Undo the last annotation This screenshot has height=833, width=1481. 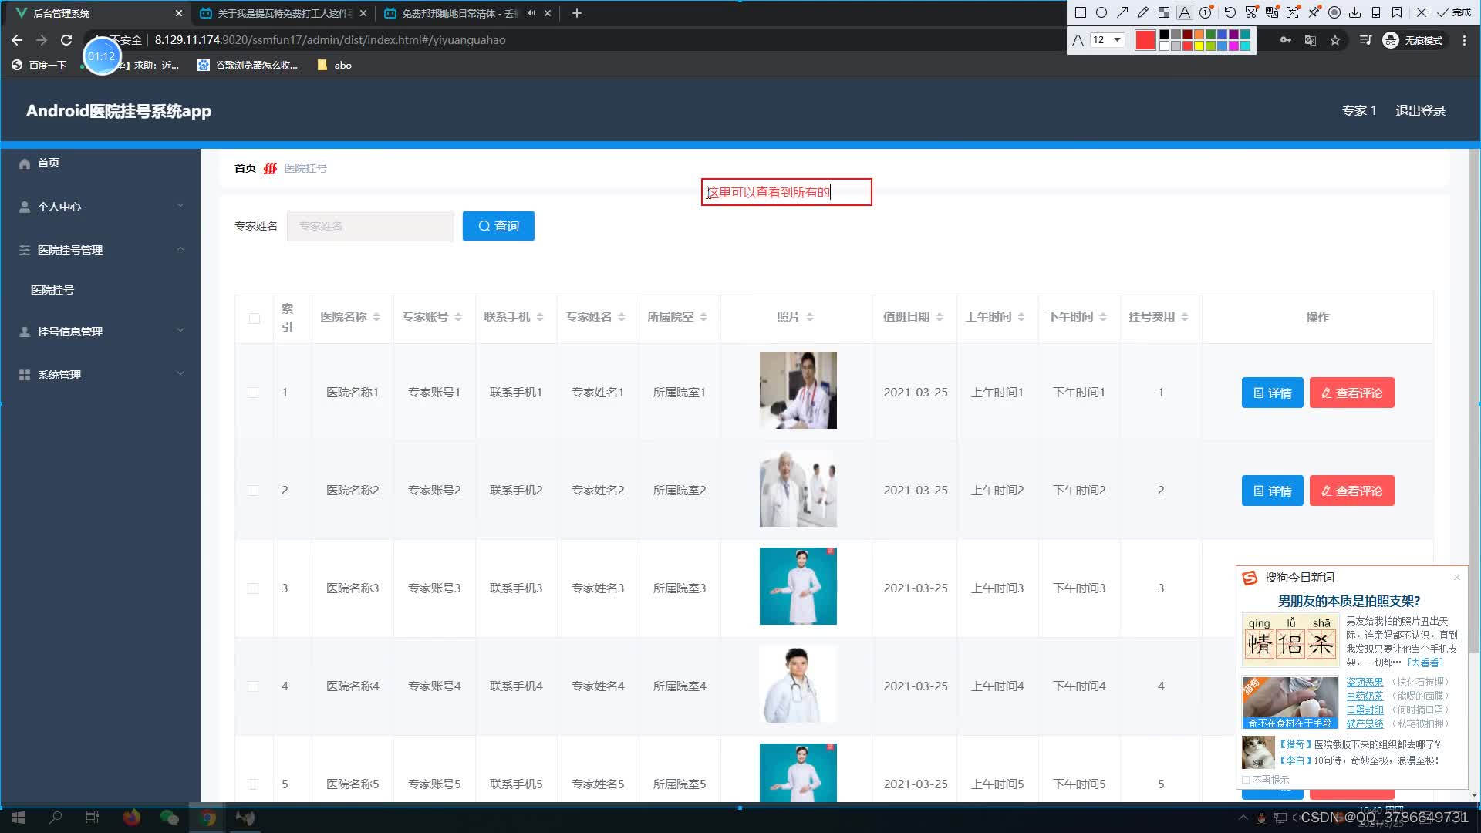tap(1230, 12)
